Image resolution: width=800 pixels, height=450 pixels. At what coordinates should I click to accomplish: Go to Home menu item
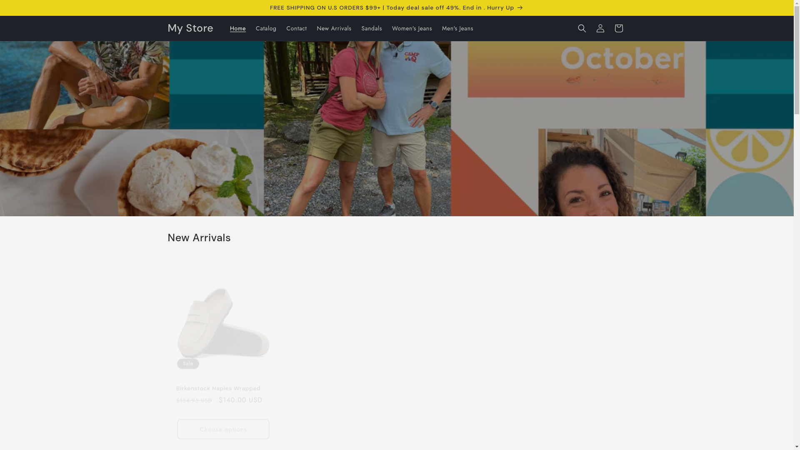click(x=237, y=28)
